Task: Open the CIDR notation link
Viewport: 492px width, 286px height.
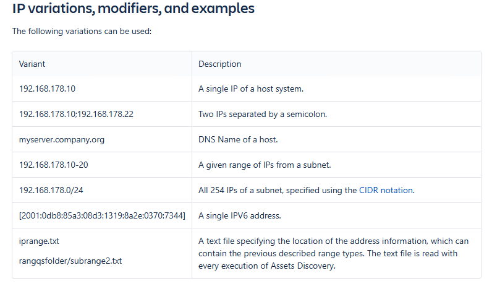Action: click(386, 190)
